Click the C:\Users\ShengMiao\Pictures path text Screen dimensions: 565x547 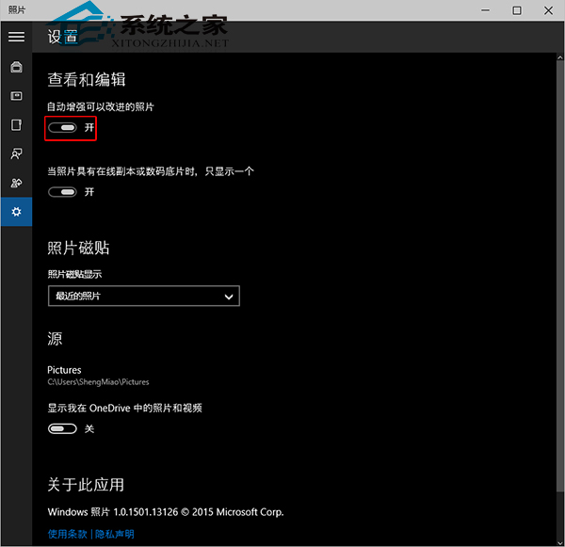point(98,382)
